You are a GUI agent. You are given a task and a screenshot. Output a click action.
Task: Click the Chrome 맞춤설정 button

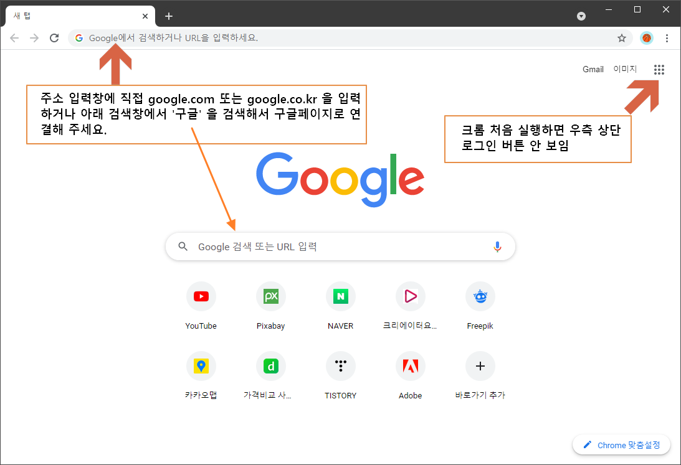click(621, 445)
